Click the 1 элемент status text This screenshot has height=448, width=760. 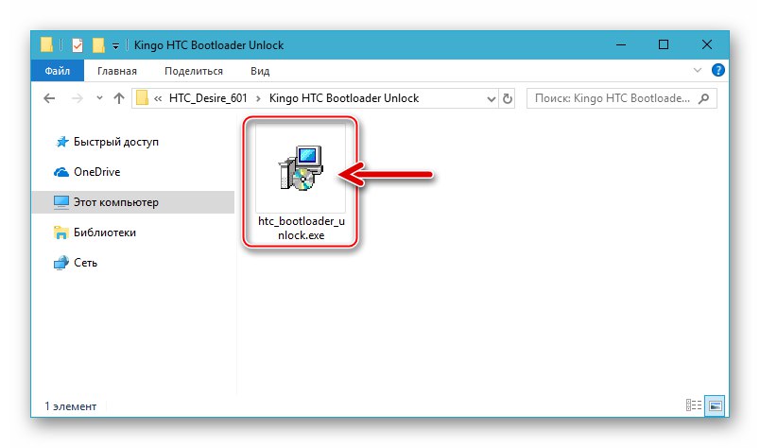(70, 406)
